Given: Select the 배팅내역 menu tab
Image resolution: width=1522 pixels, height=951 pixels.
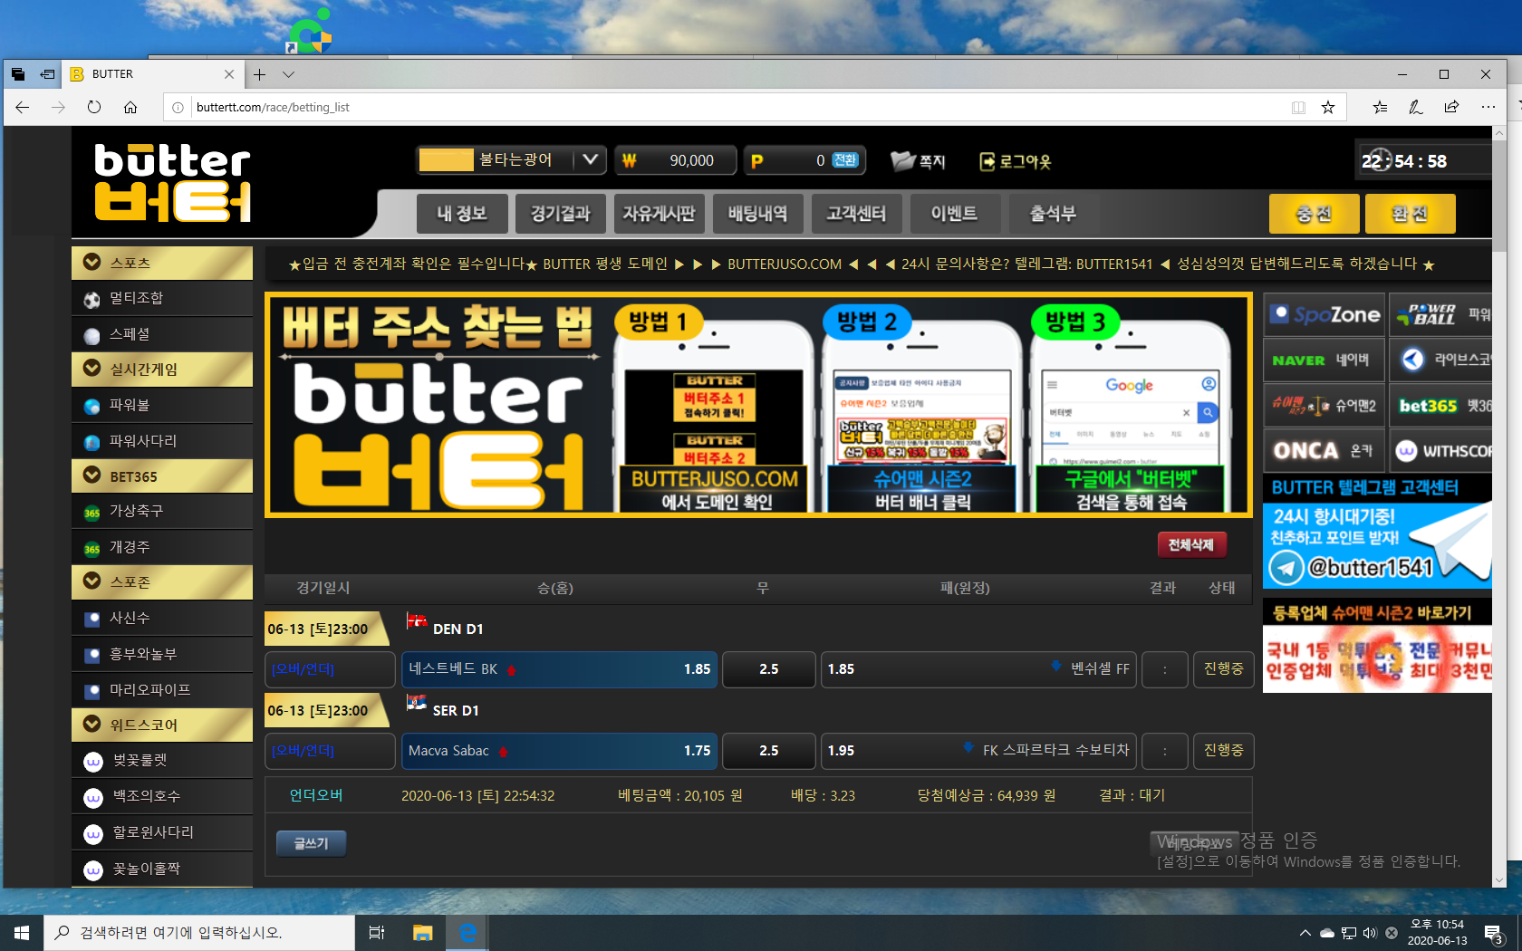Looking at the screenshot, I should (x=757, y=214).
